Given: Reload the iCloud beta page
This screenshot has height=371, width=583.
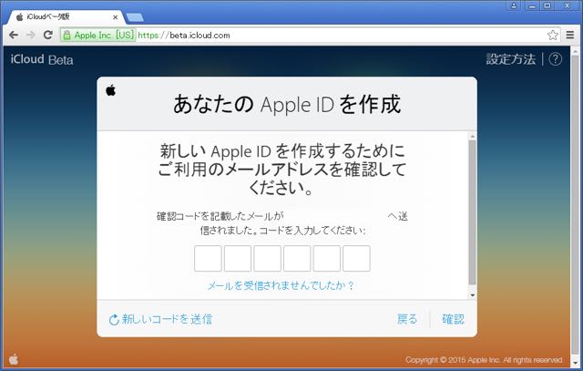Looking at the screenshot, I should point(47,35).
